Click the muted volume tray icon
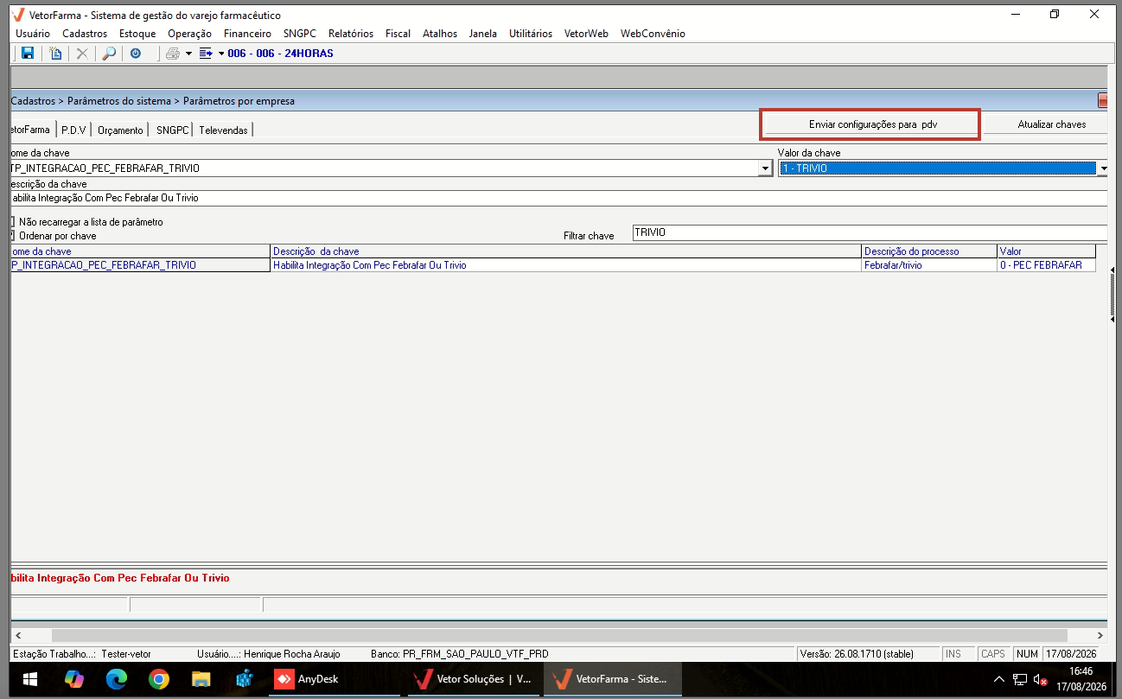The height and width of the screenshot is (699, 1122). (1042, 680)
